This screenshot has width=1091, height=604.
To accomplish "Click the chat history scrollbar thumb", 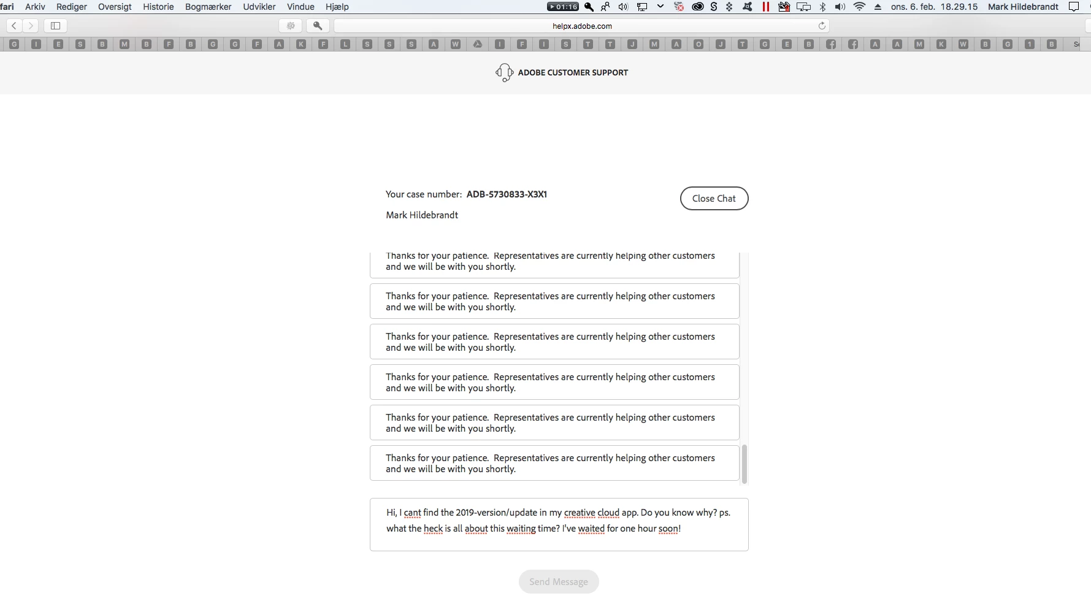I will pos(745,464).
